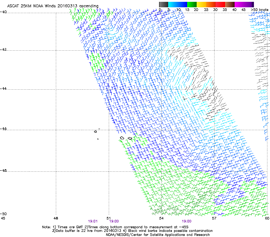Click the yellow 20-25 knots legend swatch
270x237 pixels.
(x=201, y=4)
